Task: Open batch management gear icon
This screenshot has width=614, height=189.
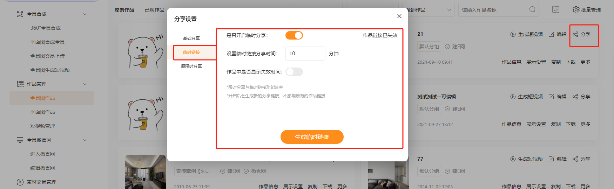Action: click(x=576, y=10)
